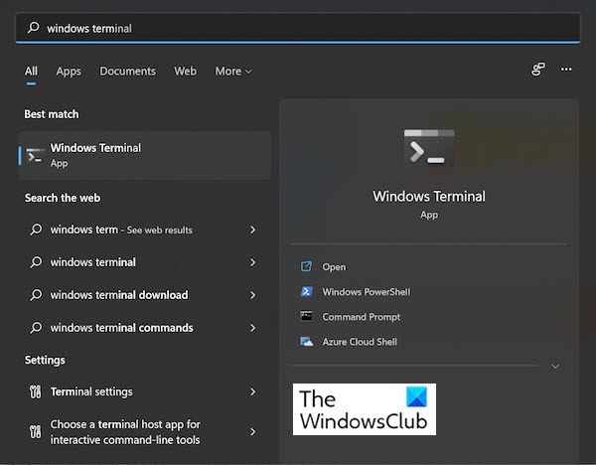
Task: Click the search icon beside 'windows terminal download'
Action: tap(36, 295)
